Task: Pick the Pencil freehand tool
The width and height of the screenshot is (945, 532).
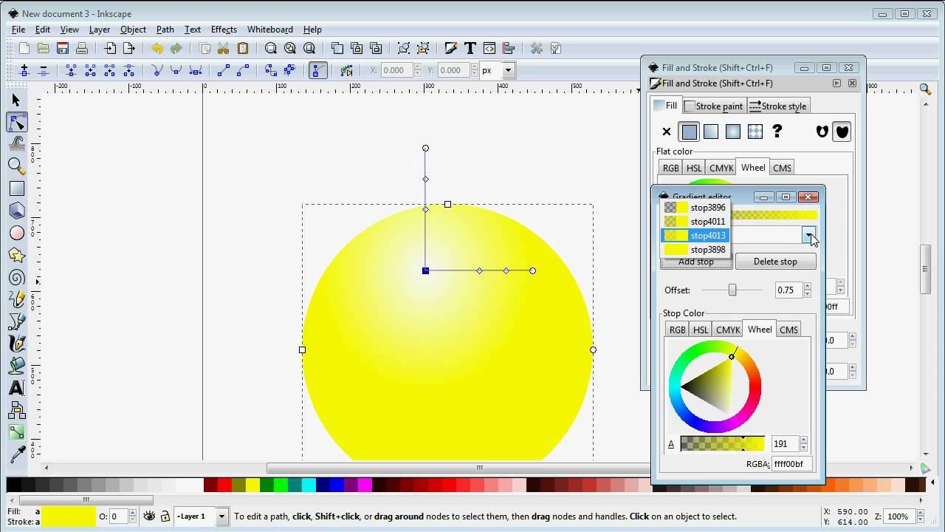Action: [16, 299]
